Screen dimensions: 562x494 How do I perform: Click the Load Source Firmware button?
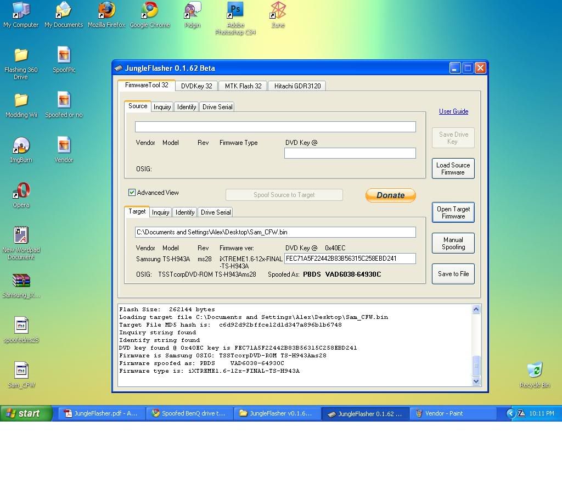pos(453,169)
